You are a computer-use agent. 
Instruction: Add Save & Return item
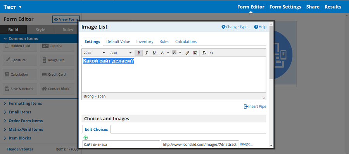pos(20,88)
